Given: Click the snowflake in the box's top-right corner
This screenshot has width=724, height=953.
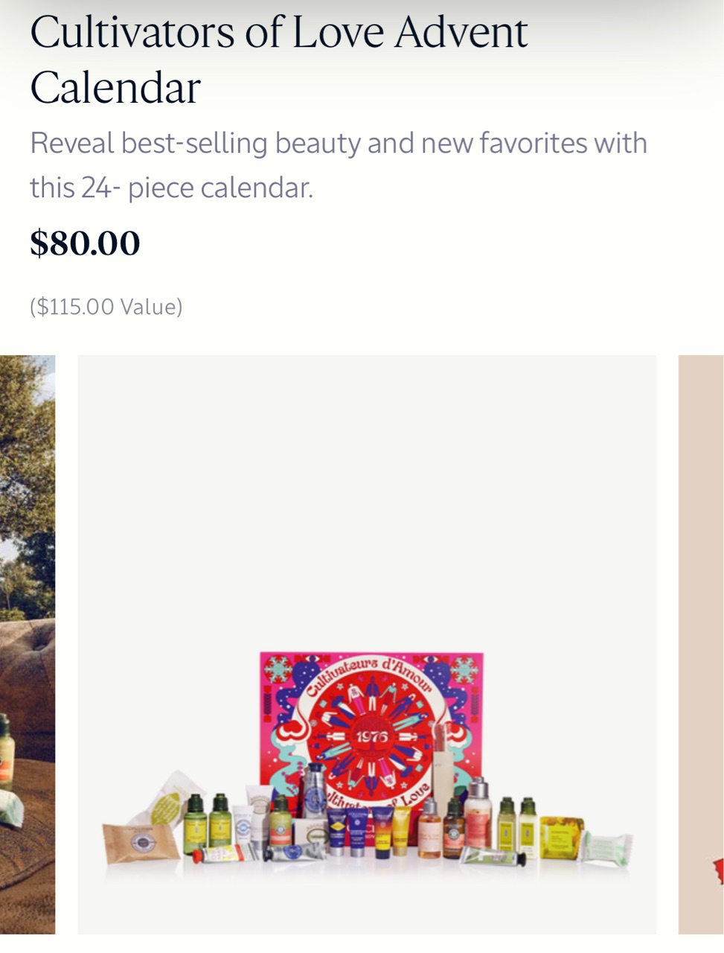Looking at the screenshot, I should 464,669.
